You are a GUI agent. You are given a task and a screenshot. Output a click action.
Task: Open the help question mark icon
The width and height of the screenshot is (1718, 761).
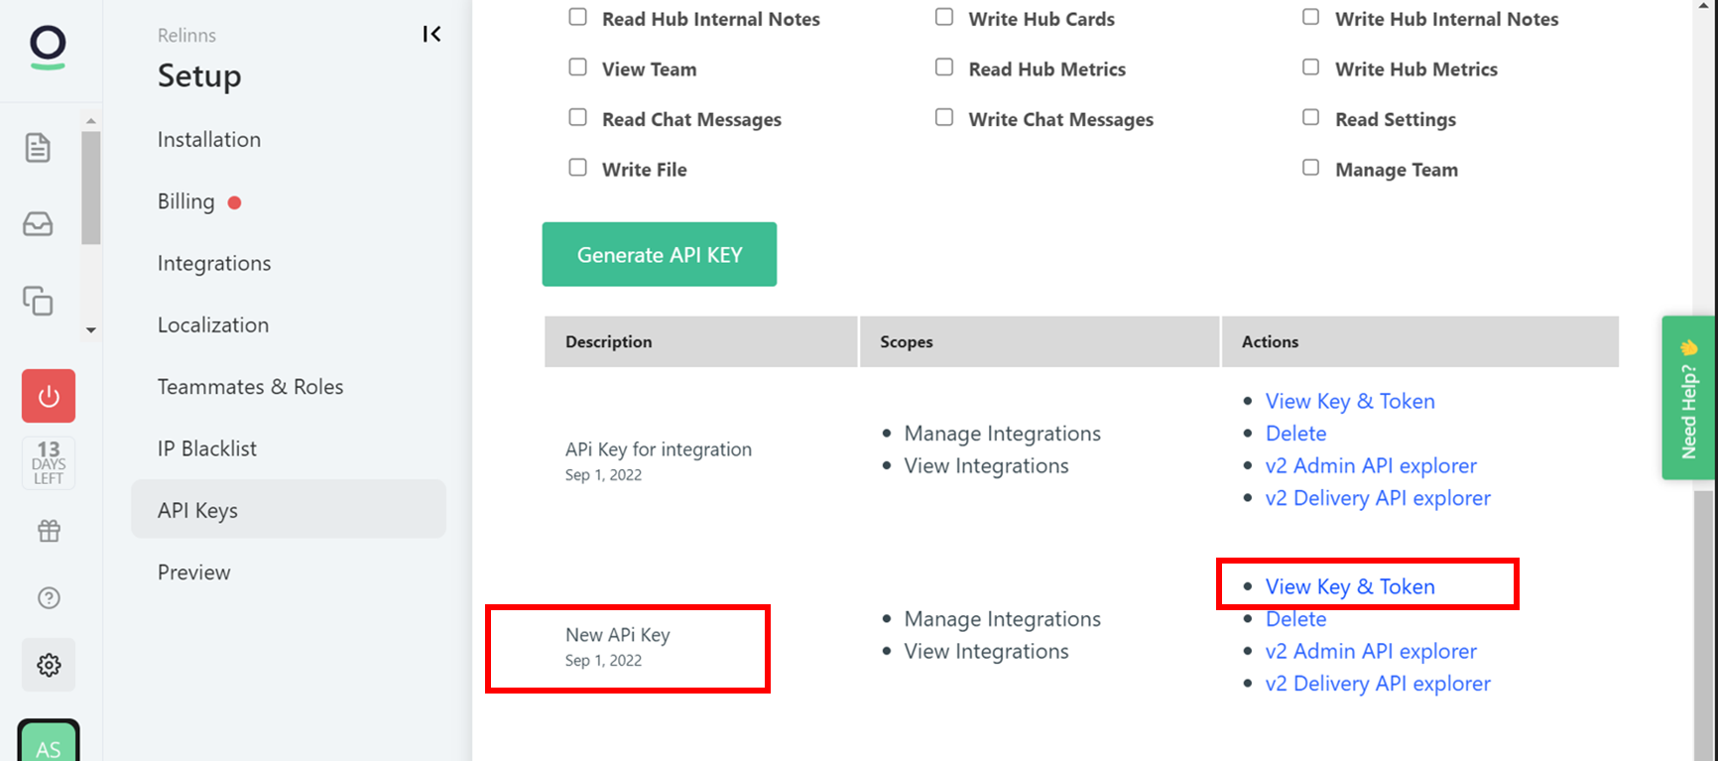tap(49, 598)
